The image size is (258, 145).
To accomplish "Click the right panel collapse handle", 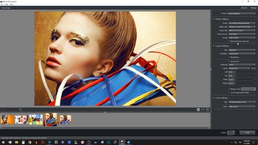I will click(x=210, y=69).
